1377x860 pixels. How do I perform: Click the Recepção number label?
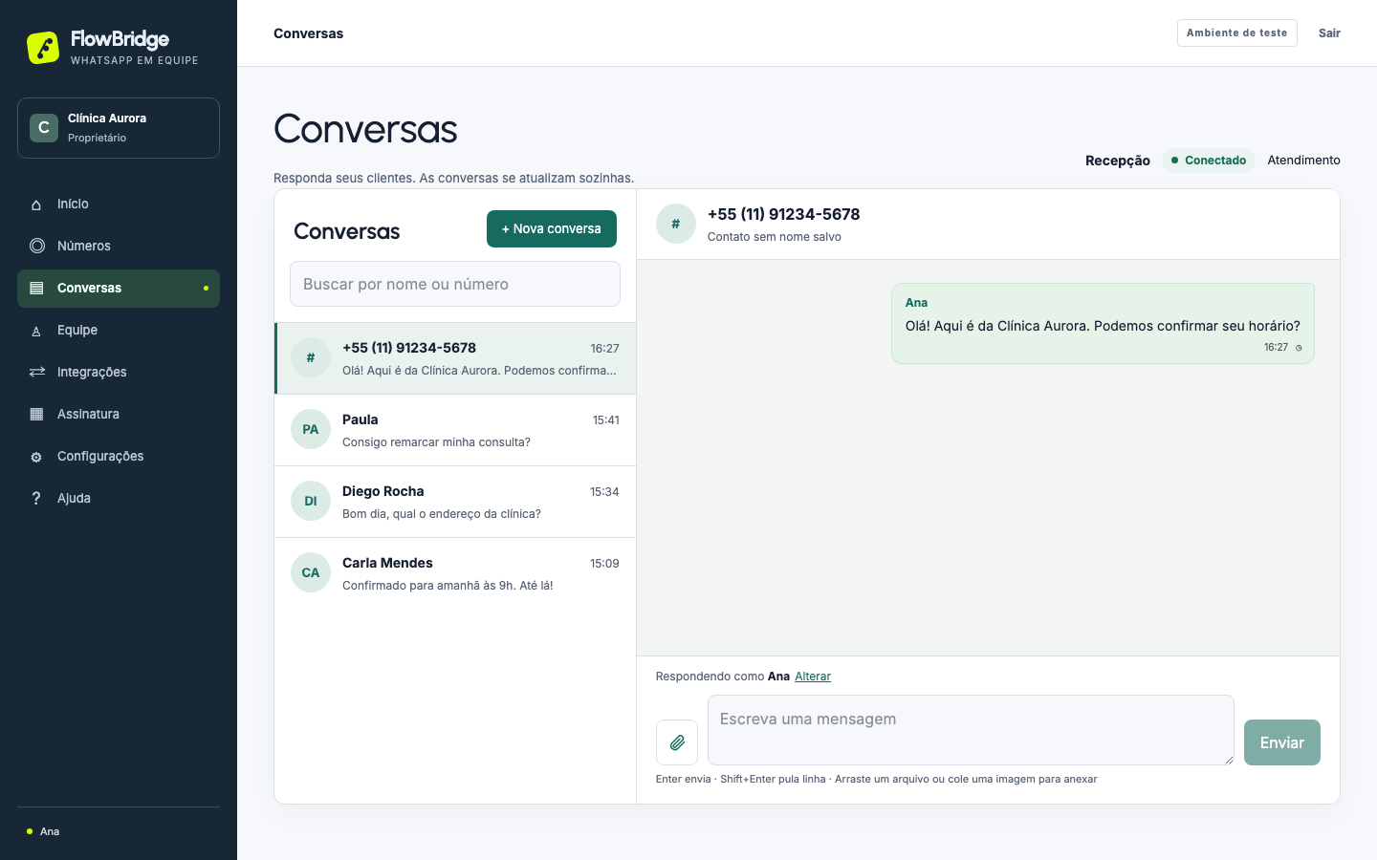click(x=1118, y=161)
